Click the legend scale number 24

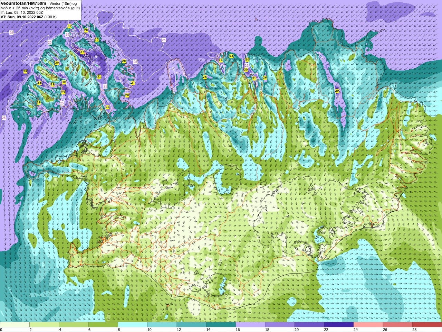tap(356, 330)
